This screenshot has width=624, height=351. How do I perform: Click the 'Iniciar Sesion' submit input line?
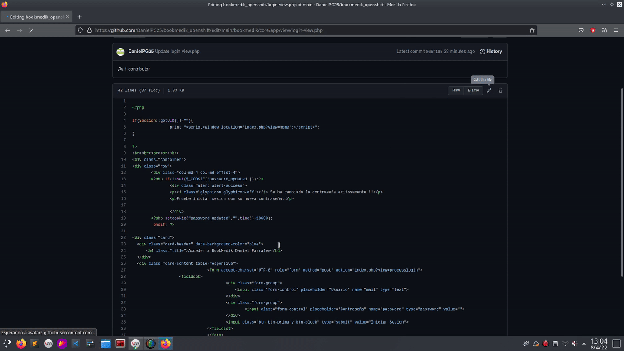(317, 322)
